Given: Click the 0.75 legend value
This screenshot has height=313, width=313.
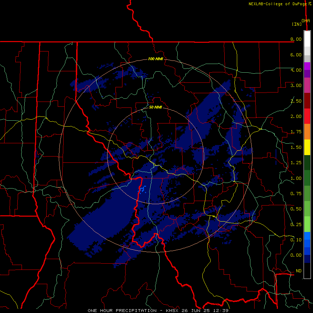Looking at the screenshot, I should [296, 194].
